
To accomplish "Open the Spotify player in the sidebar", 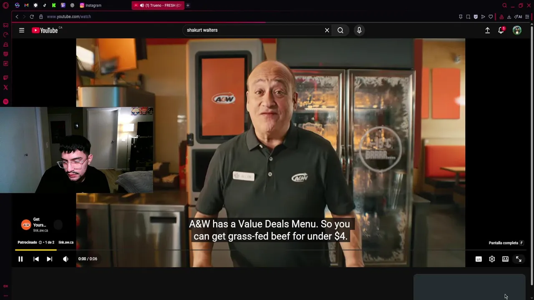I will point(5,102).
